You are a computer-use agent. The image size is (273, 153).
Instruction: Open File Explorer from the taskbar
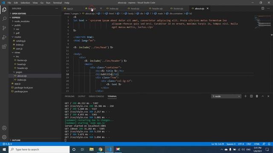(x=91, y=149)
